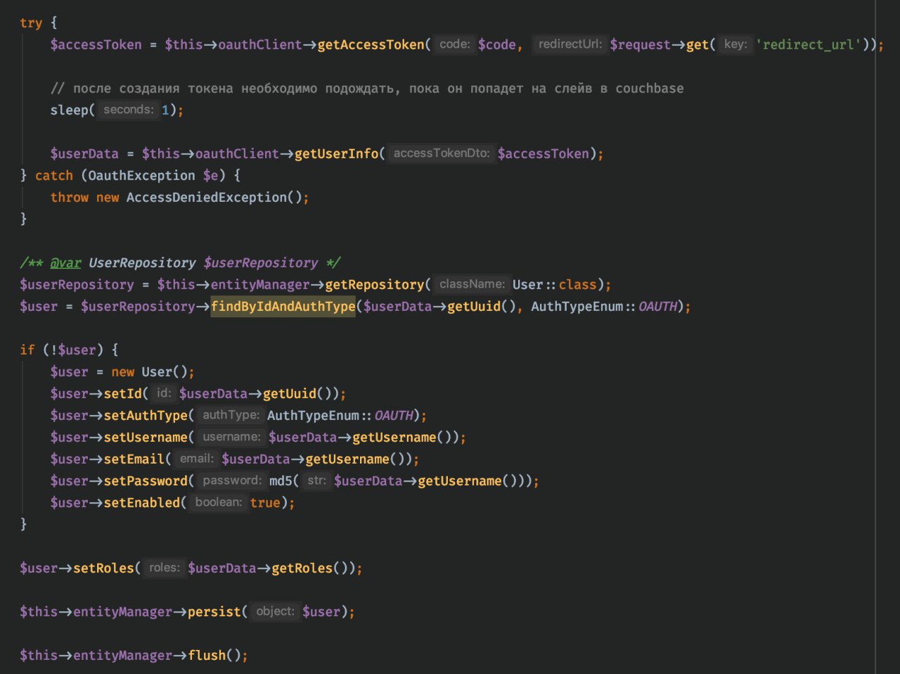Click the 'className:' parameter hint
The image size is (900, 674).
pyautogui.click(x=472, y=284)
